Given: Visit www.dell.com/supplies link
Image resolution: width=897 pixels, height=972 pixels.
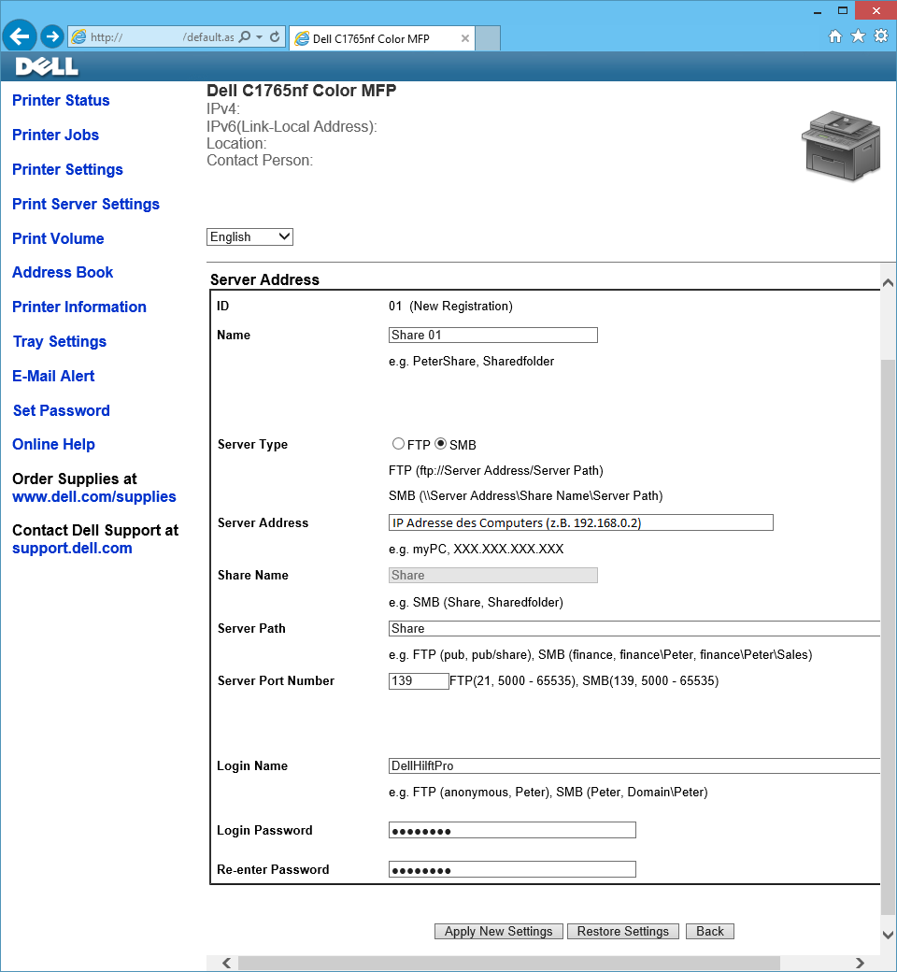Looking at the screenshot, I should coord(94,497).
